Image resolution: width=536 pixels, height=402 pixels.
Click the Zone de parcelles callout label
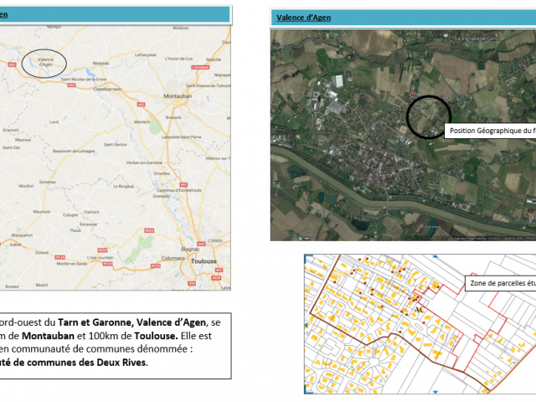(500, 284)
